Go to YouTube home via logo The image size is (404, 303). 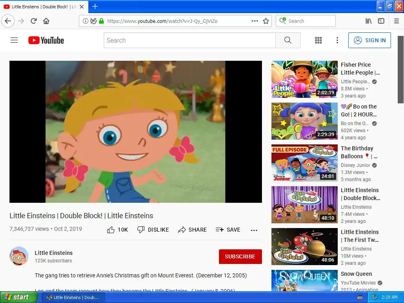tap(46, 40)
